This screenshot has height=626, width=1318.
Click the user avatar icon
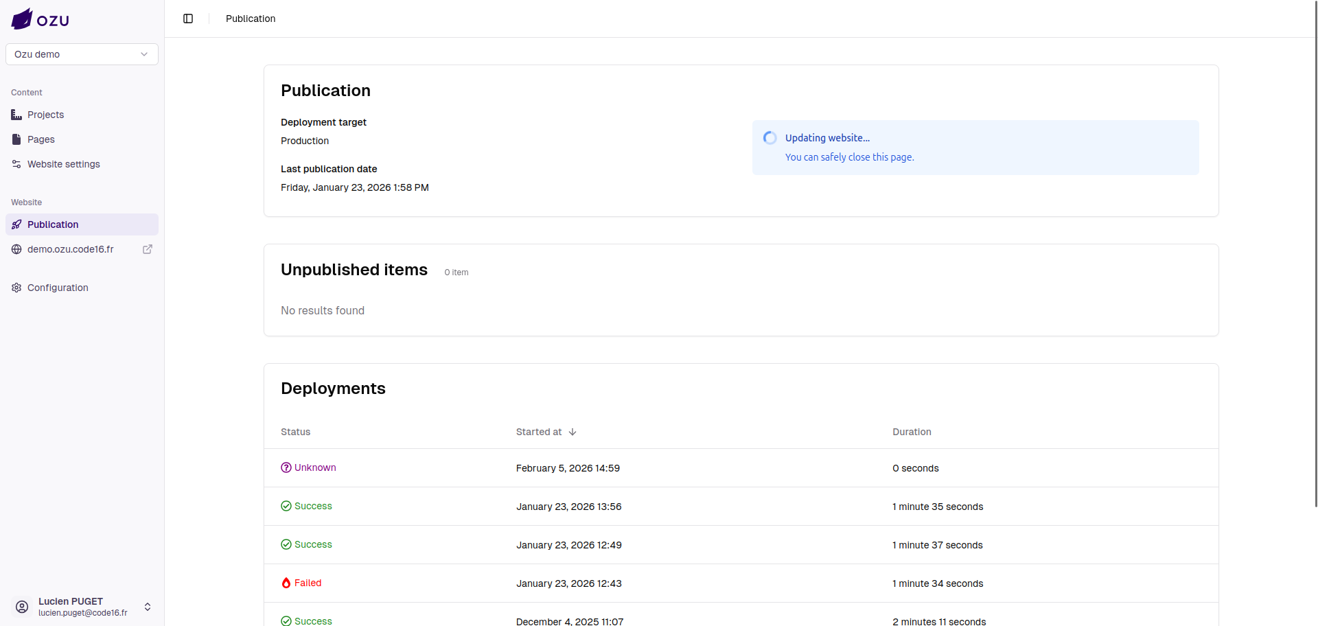22,607
